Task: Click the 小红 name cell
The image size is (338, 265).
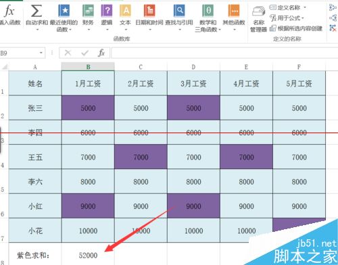Action: click(35, 206)
